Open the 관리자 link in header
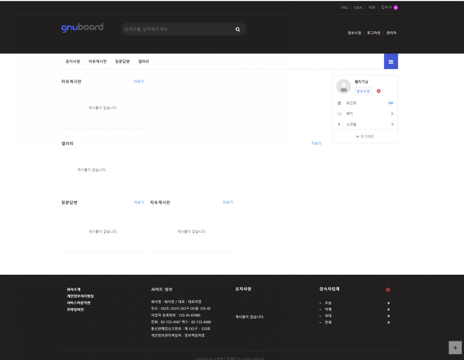Screen dimensions: 464x360 (391, 33)
